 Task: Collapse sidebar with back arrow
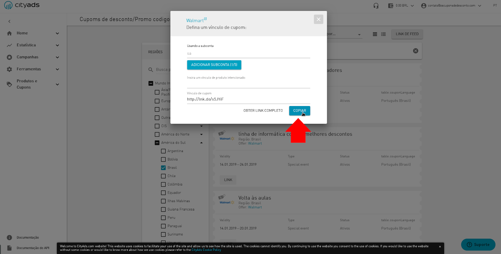pyautogui.click(x=9, y=21)
